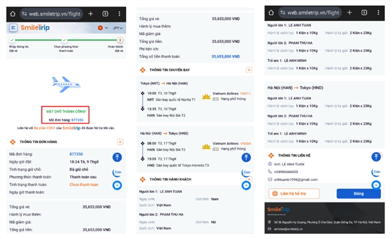Open Zalo chat icon in right screenshot
Viewport: 392px width, 239px height.
pos(376,172)
